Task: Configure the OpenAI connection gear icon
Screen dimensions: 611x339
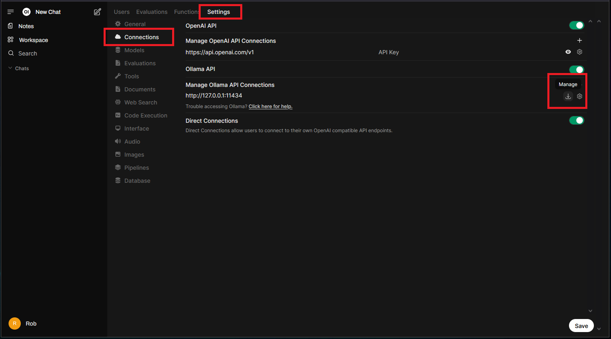Action: pos(580,52)
